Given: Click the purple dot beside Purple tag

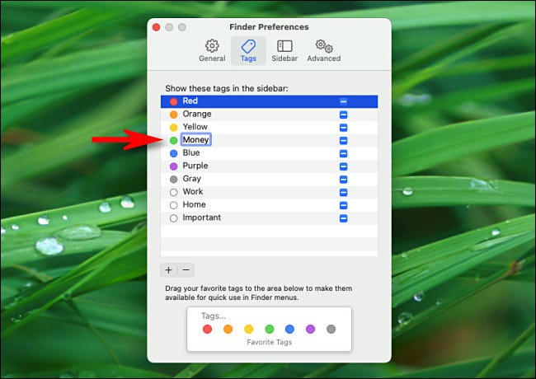Looking at the screenshot, I should 173,166.
